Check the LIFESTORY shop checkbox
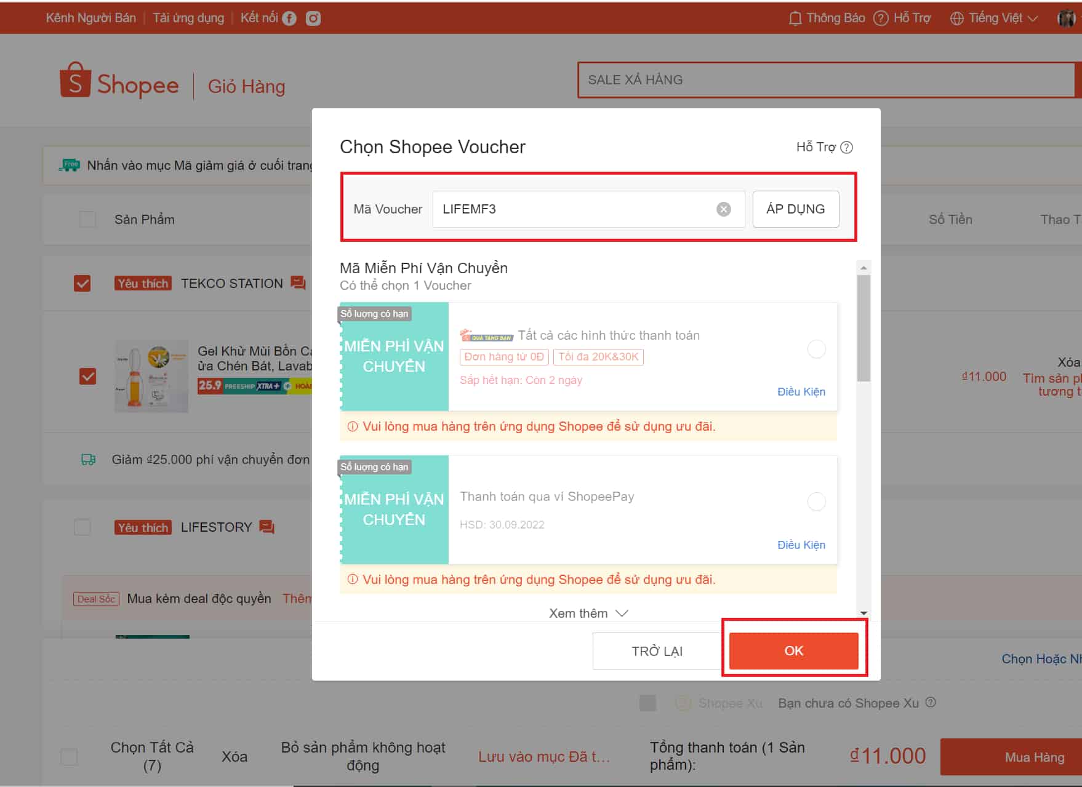This screenshot has width=1082, height=787. point(82,527)
